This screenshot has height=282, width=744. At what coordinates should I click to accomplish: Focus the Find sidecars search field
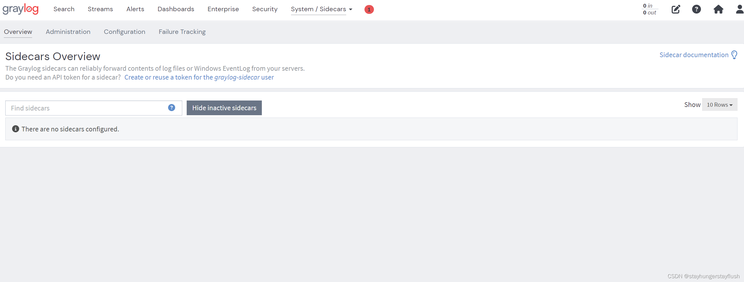(94, 108)
